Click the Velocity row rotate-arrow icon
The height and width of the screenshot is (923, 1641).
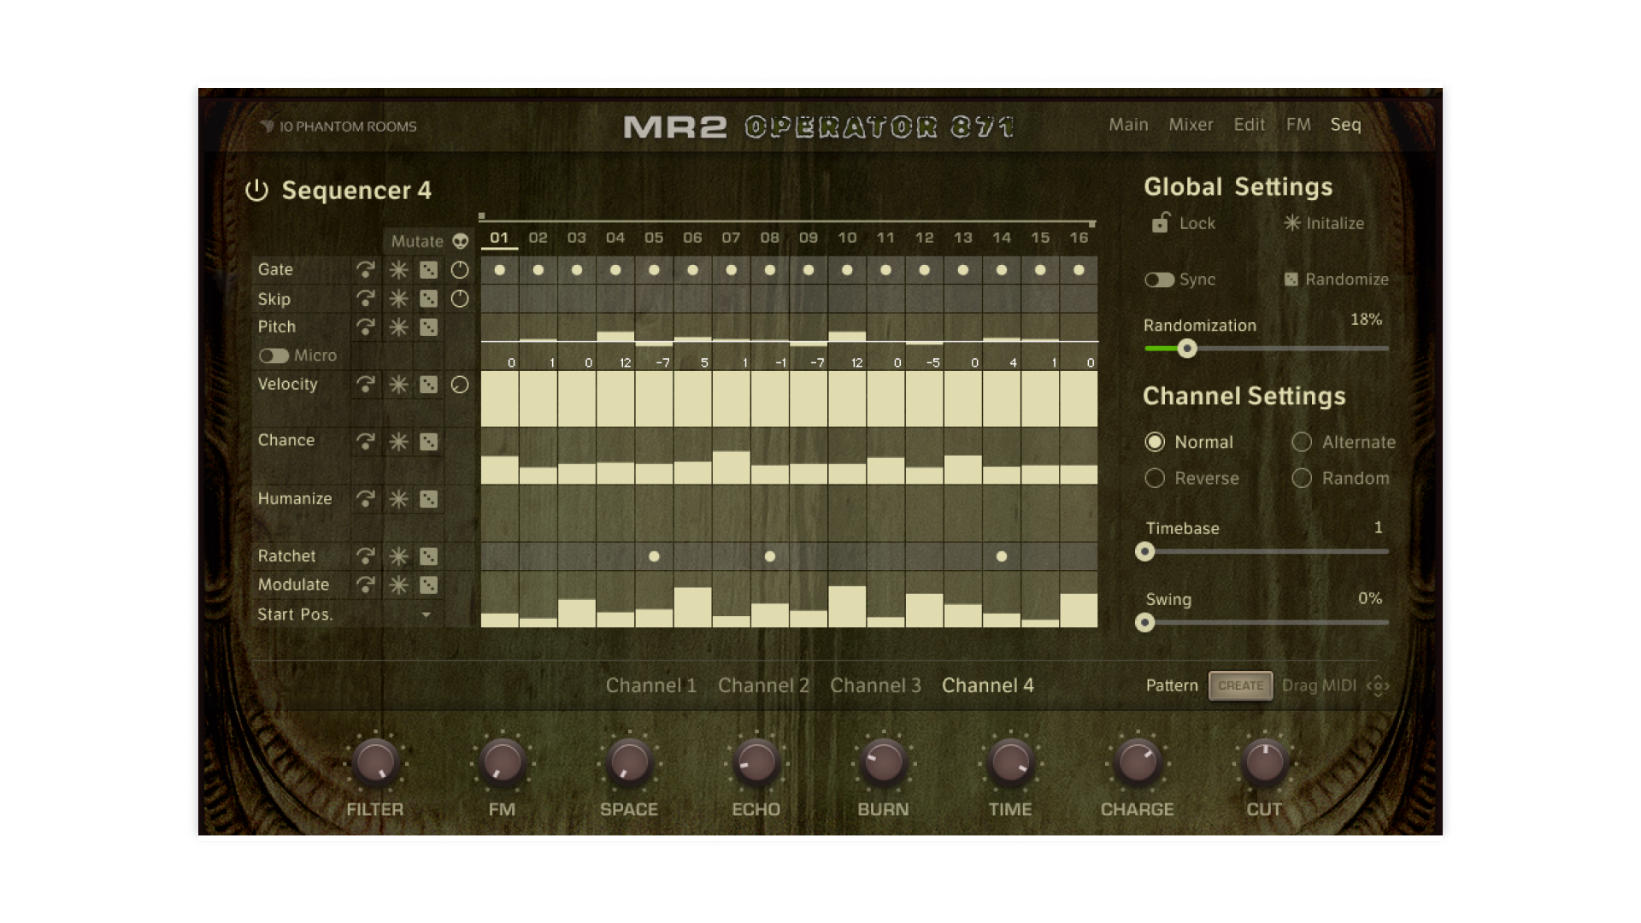coord(366,385)
